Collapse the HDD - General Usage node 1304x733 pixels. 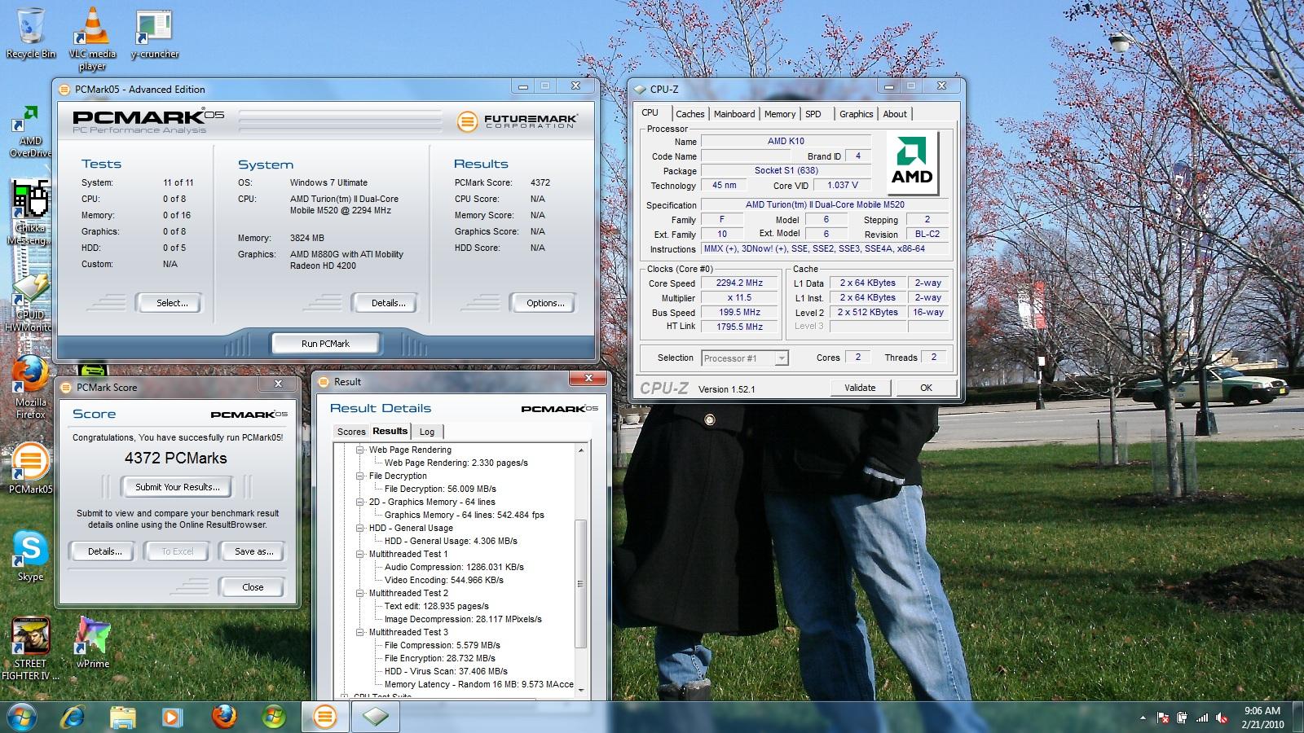tap(360, 528)
